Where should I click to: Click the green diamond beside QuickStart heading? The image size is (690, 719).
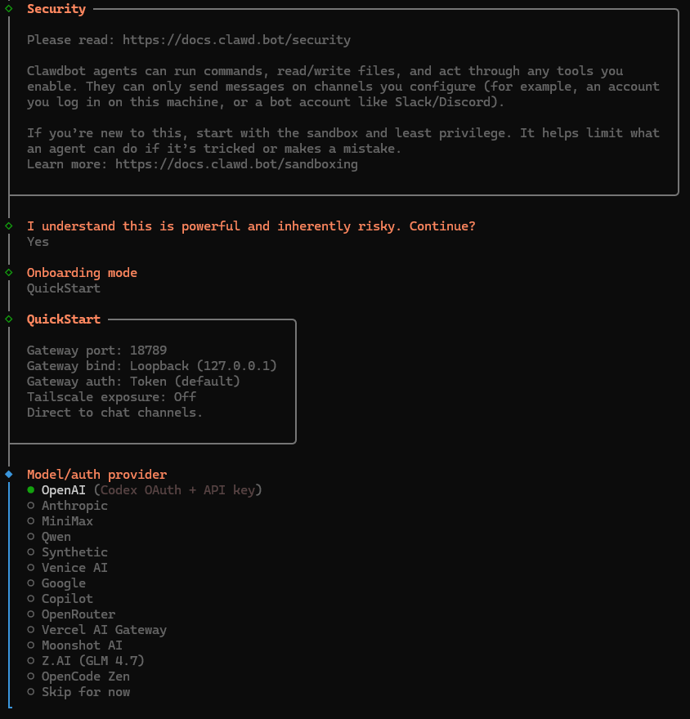pos(9,319)
